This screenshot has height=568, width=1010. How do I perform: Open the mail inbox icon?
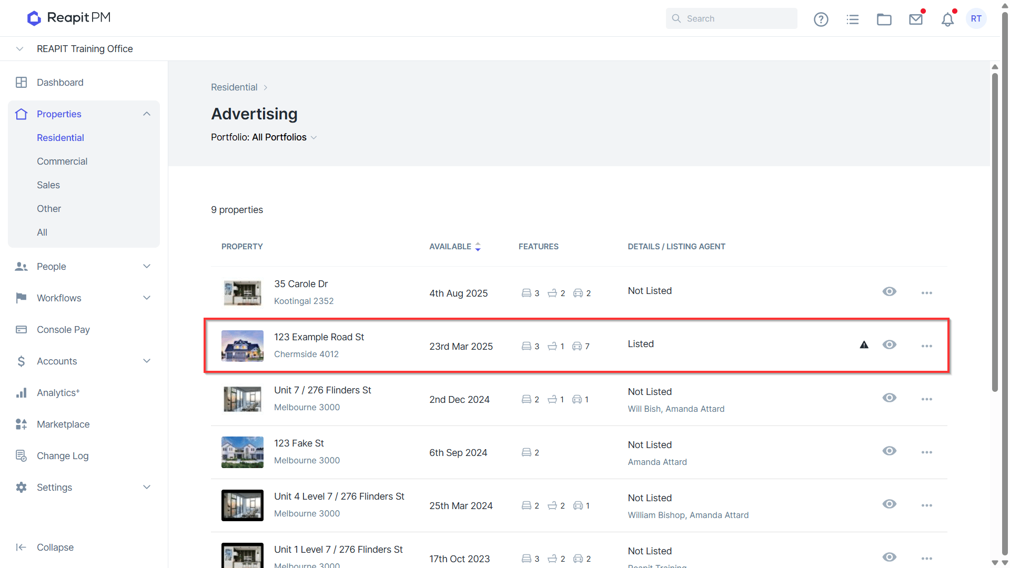[916, 19]
